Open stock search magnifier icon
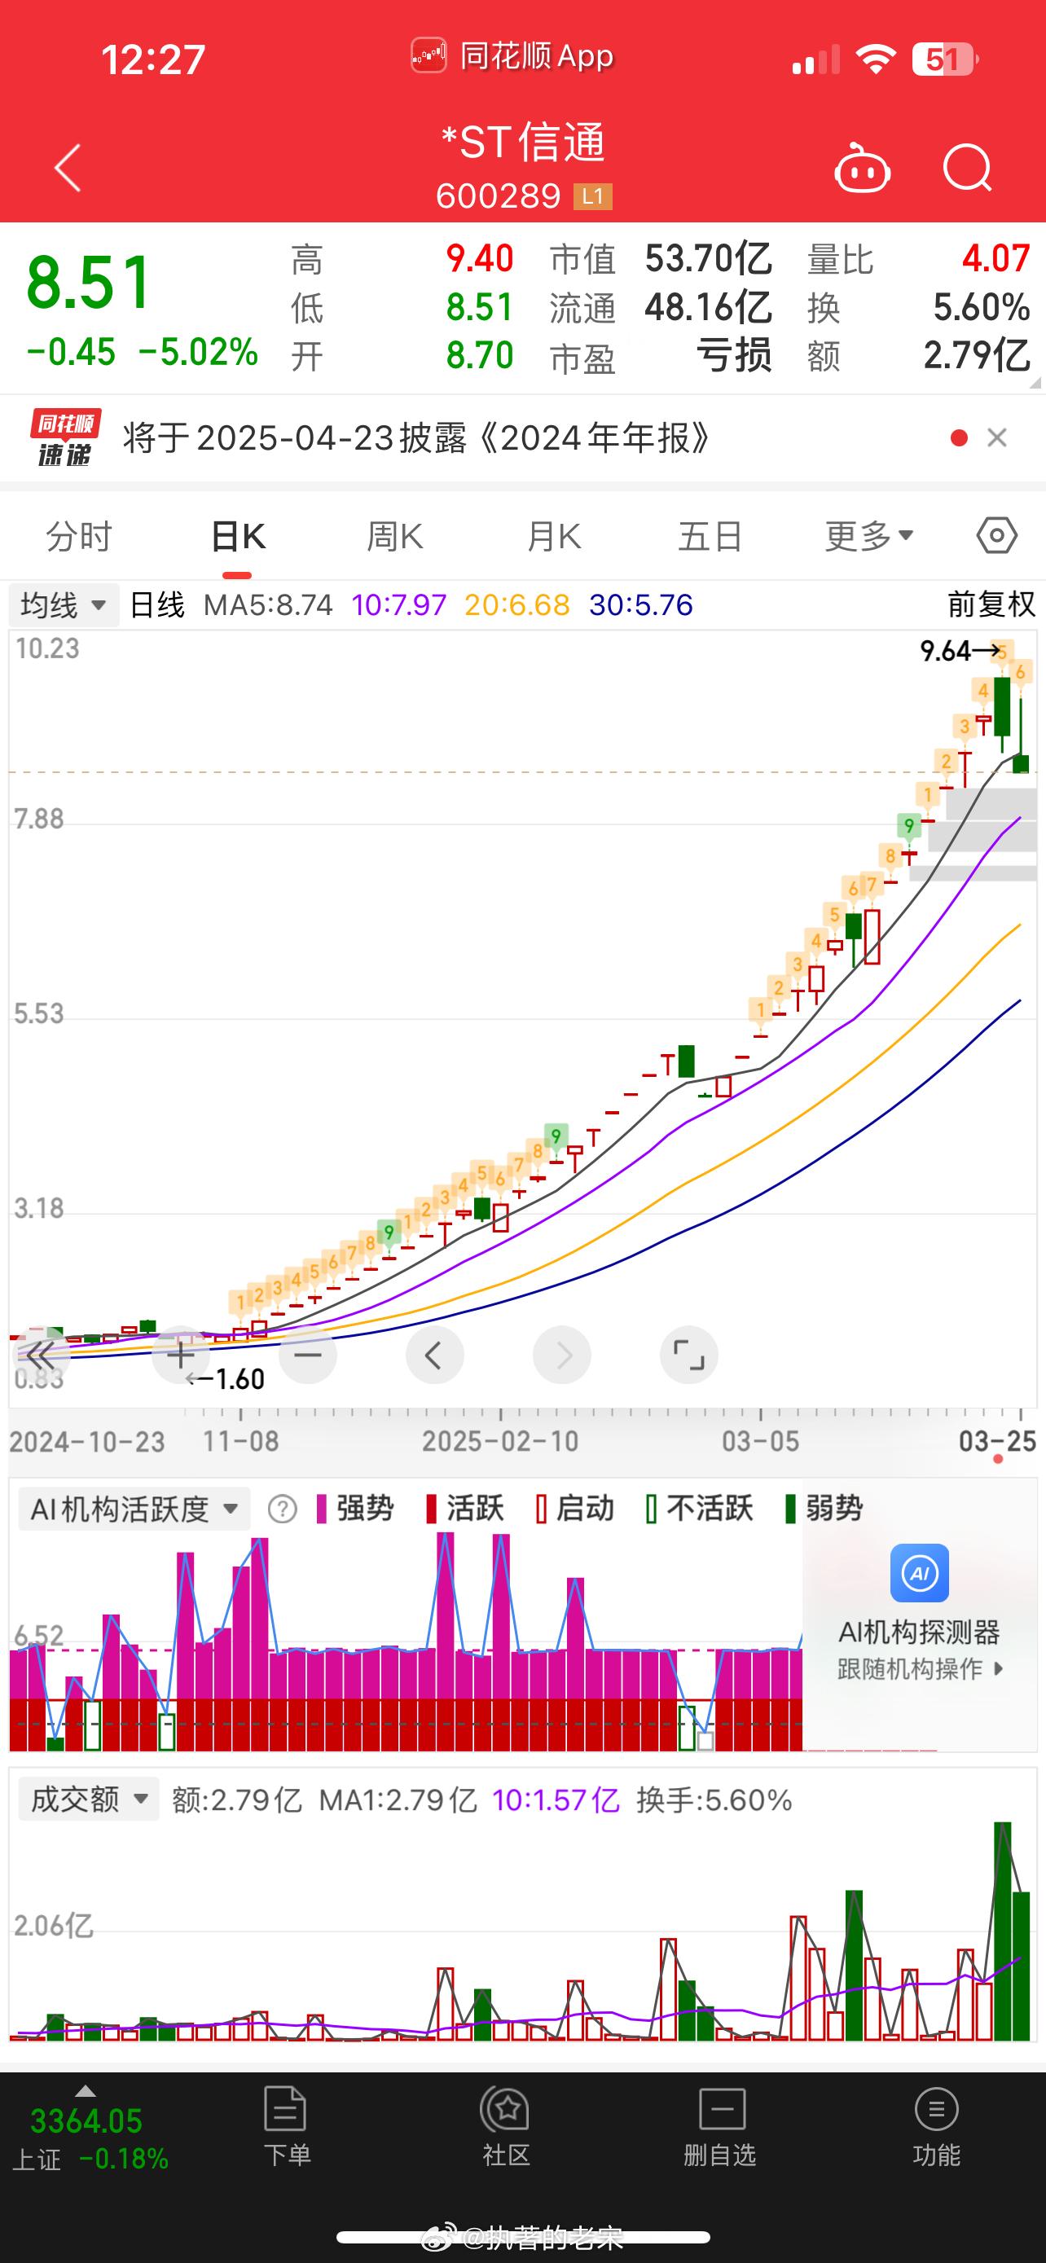This screenshot has width=1046, height=2263. coord(967,167)
